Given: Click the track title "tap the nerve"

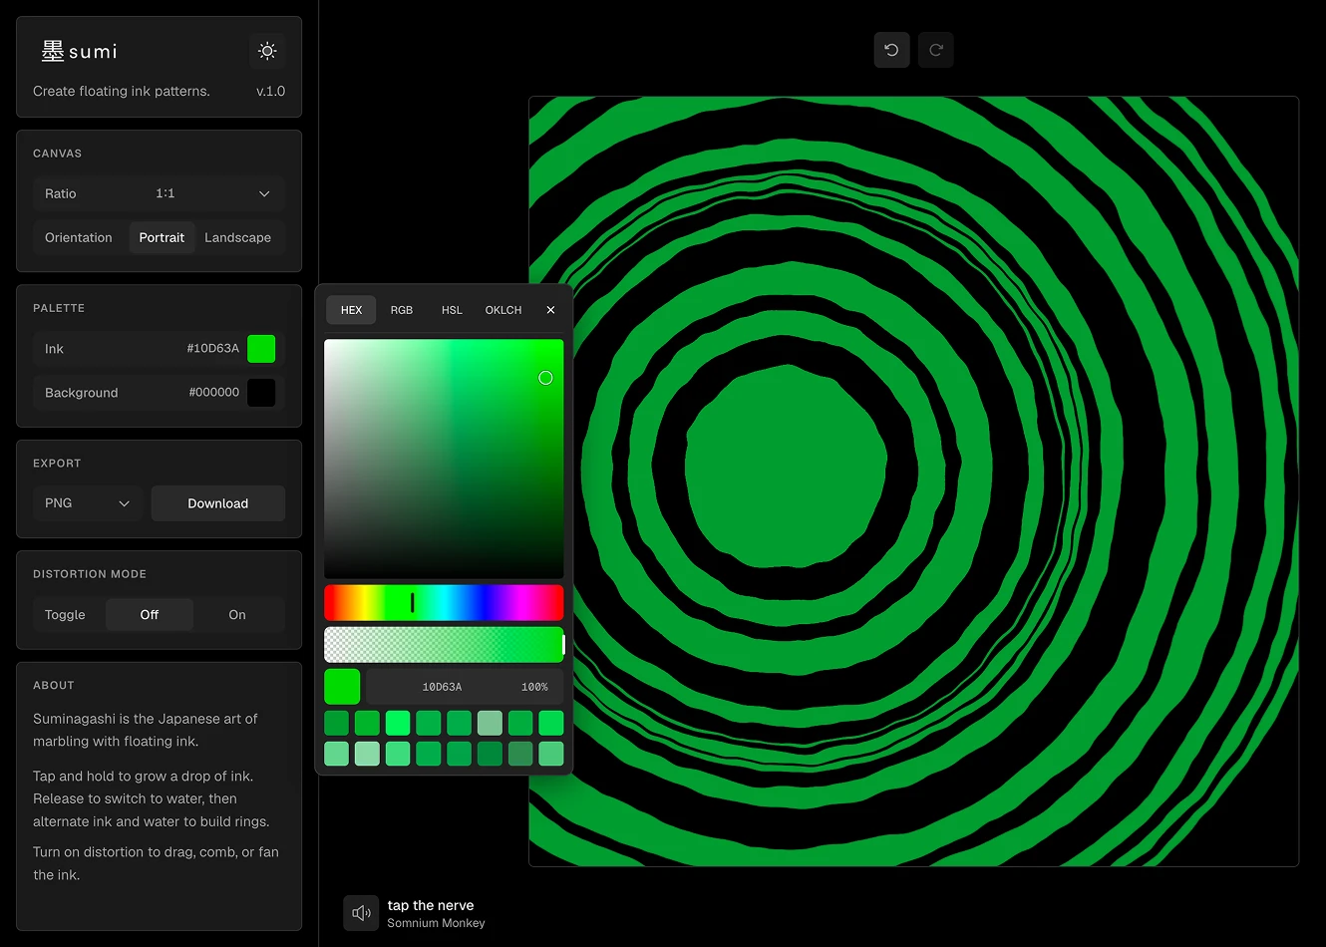Looking at the screenshot, I should (431, 905).
